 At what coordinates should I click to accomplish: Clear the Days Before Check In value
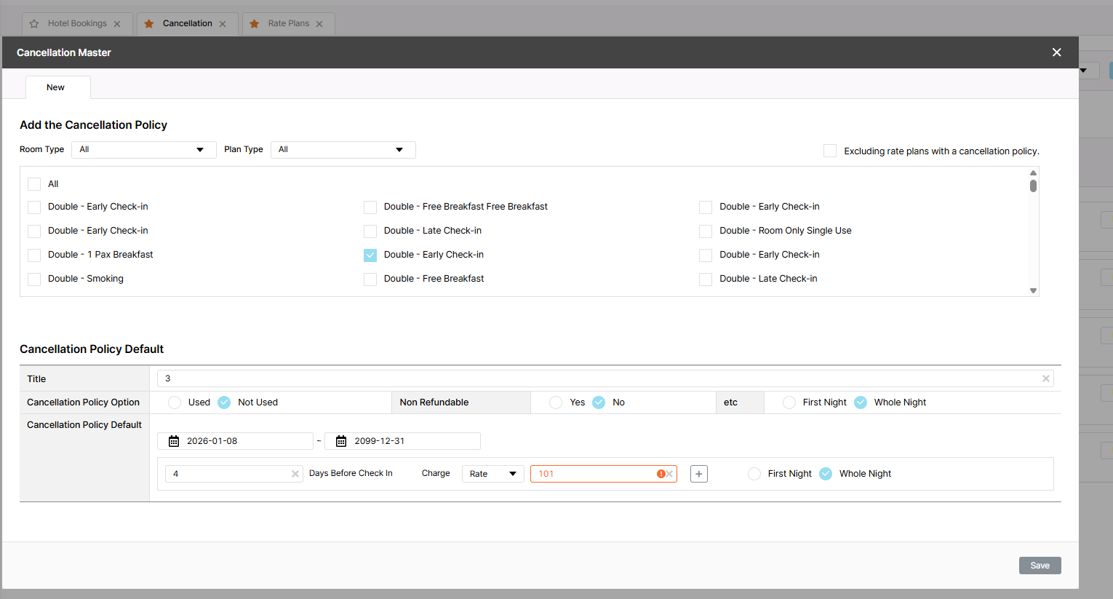tap(295, 474)
